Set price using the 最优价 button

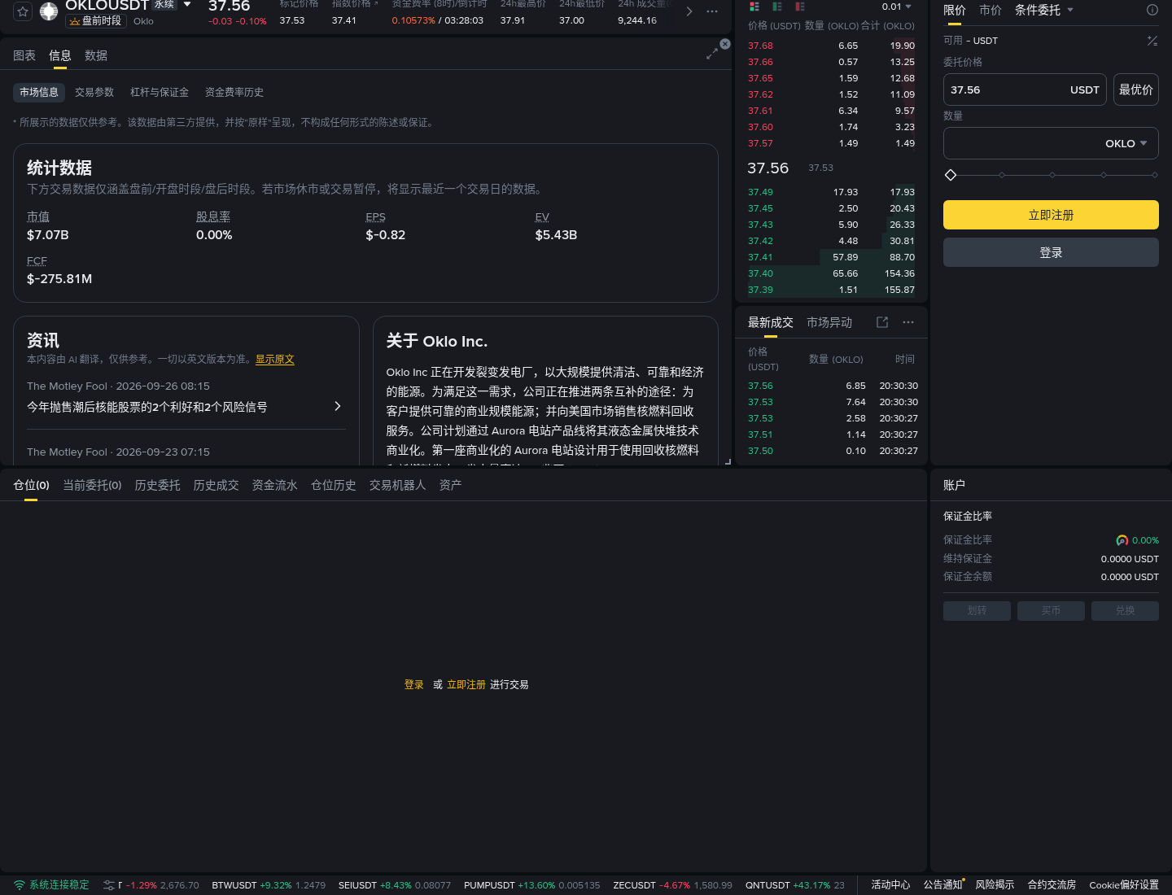pos(1136,89)
